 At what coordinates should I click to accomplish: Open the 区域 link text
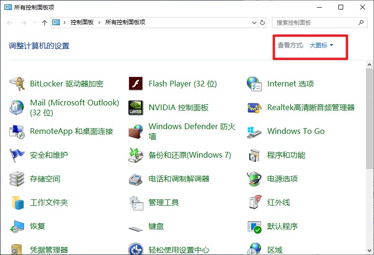click(275, 250)
